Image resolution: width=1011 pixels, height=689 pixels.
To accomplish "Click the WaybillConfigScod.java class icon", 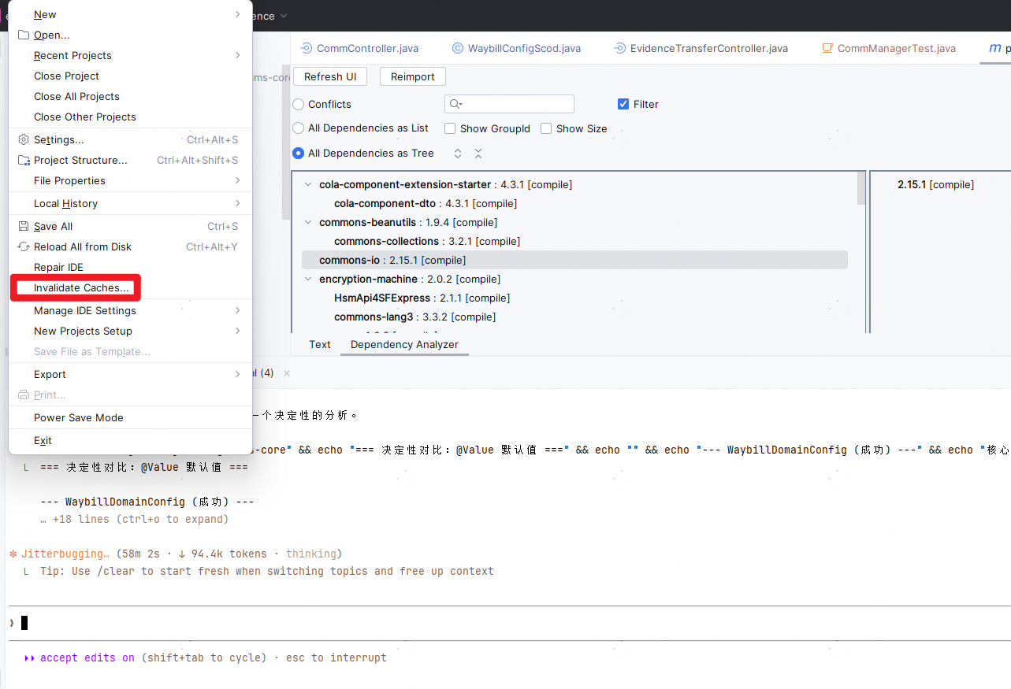I will tap(458, 48).
